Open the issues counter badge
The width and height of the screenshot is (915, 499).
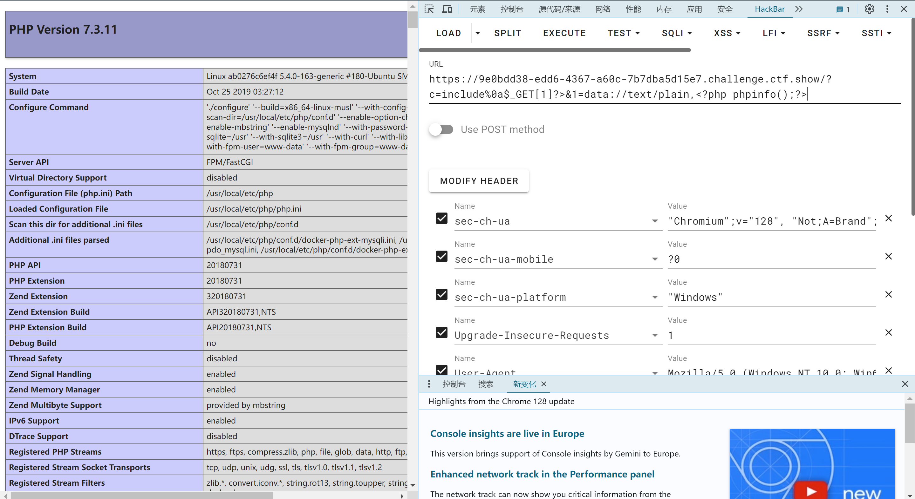coord(843,9)
